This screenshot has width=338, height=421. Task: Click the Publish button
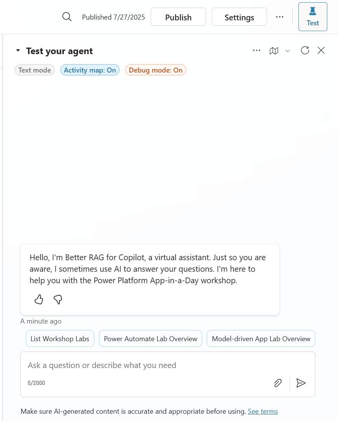coord(178,17)
